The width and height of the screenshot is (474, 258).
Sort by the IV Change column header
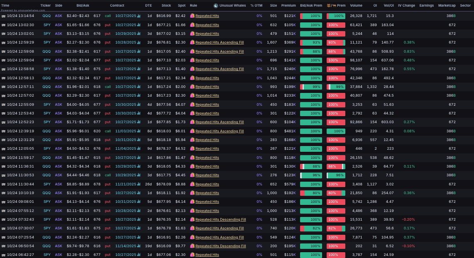point(406,5)
